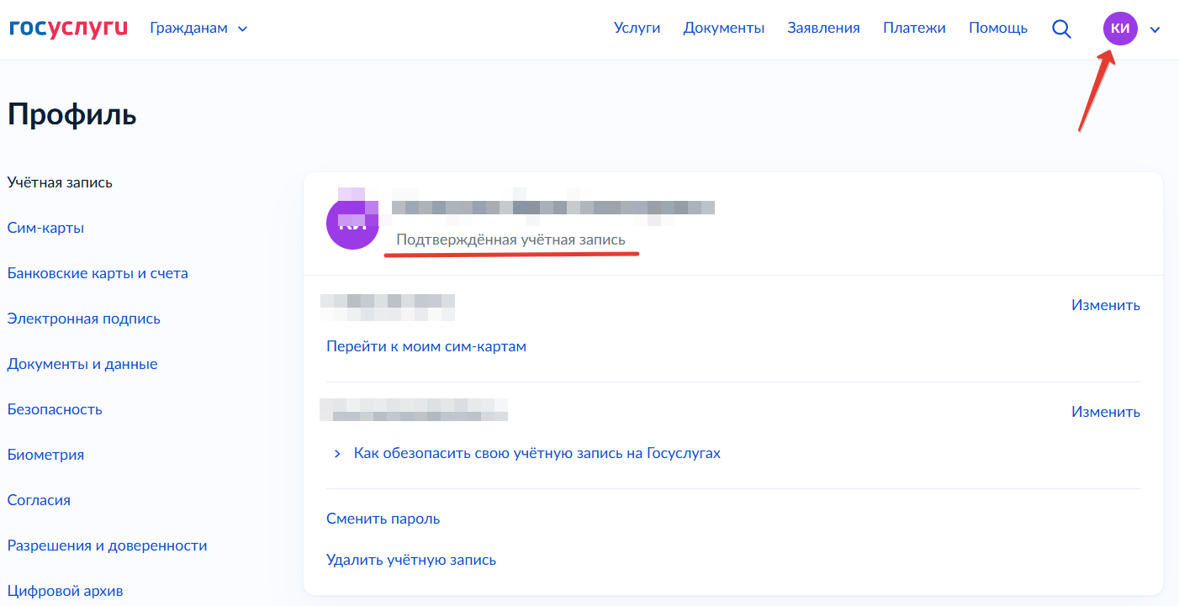Click the profile picture in the account card
The image size is (1179, 606).
point(352,222)
